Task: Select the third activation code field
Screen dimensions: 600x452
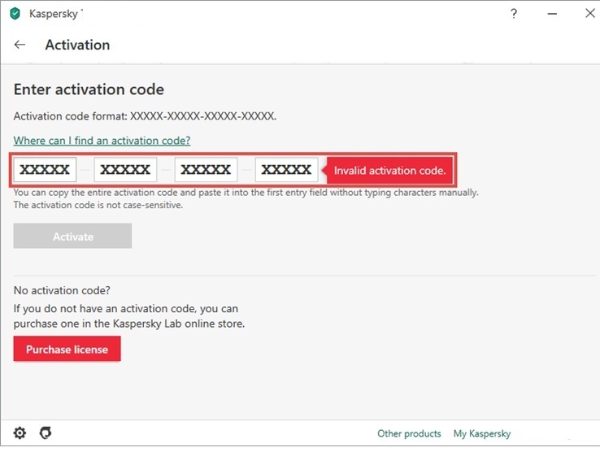Action: (x=206, y=170)
